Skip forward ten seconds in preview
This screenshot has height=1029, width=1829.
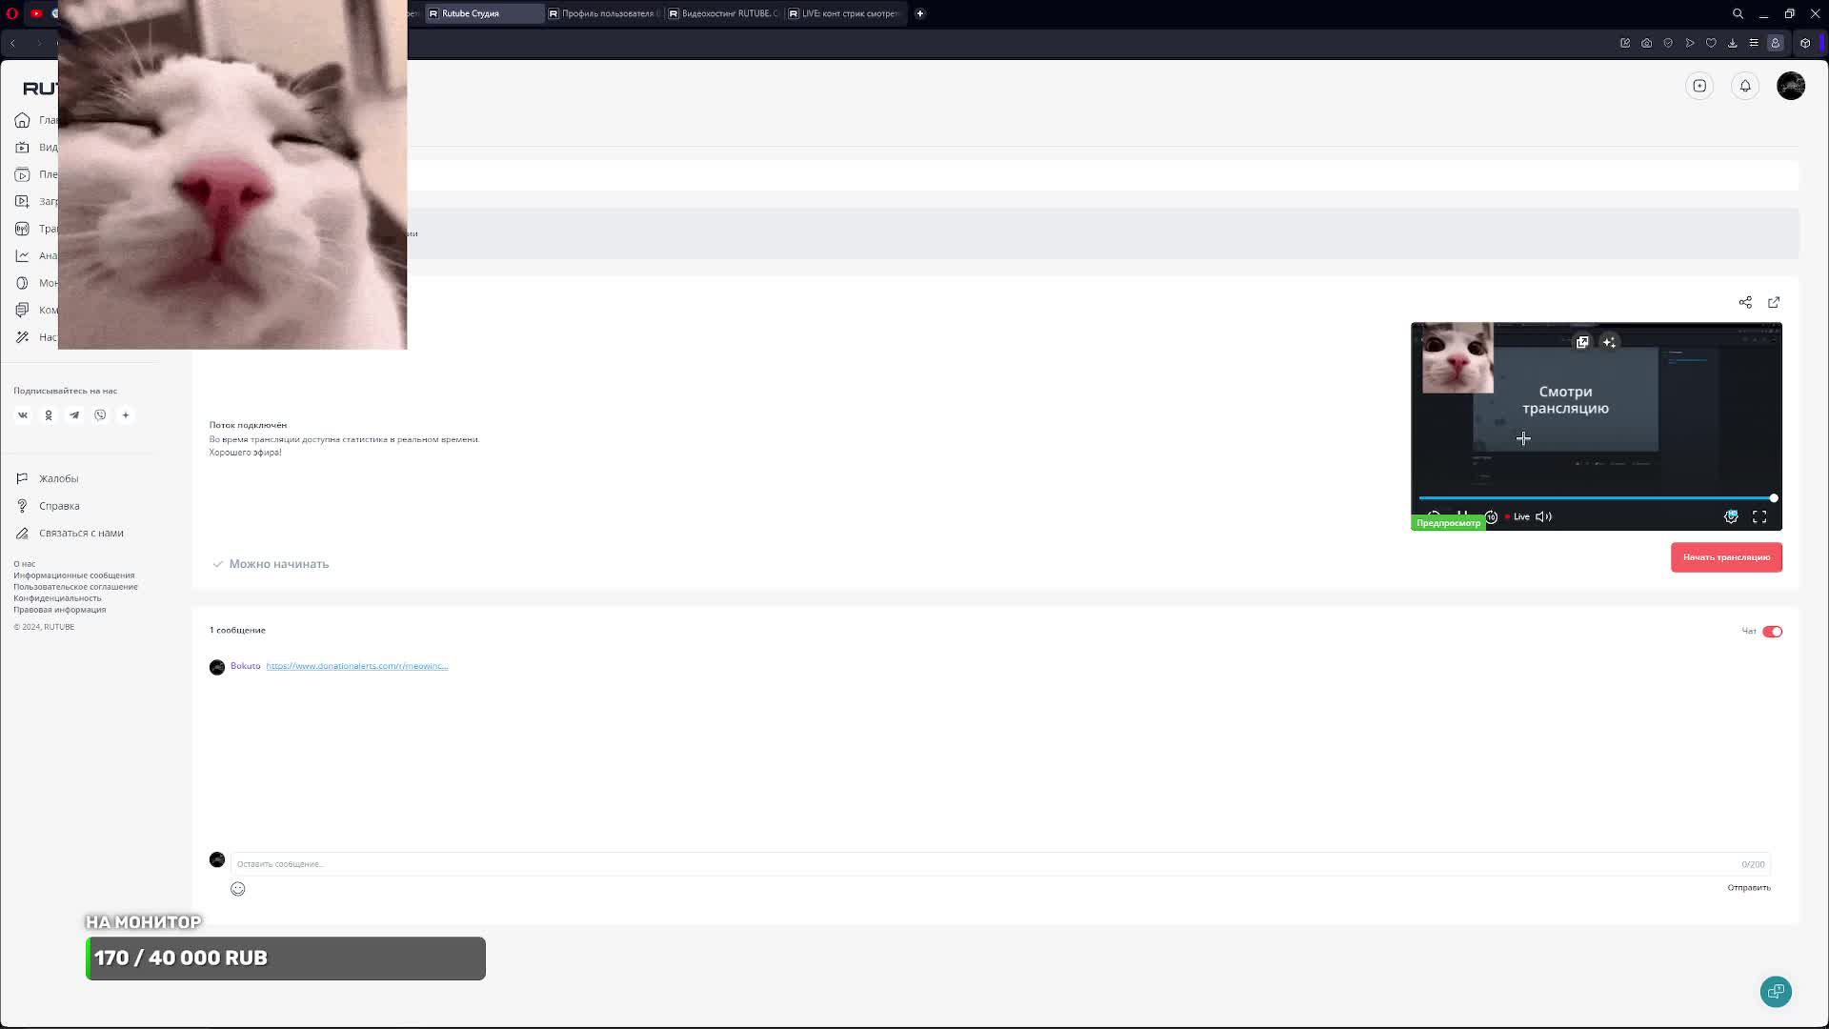click(1491, 516)
